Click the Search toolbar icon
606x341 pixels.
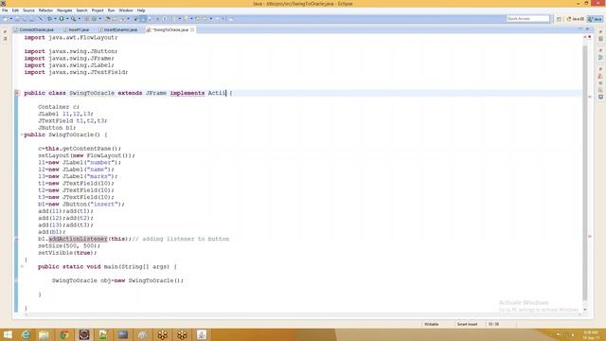tap(123, 19)
